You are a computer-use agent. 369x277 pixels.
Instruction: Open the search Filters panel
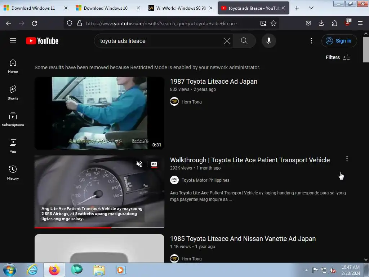pyautogui.click(x=337, y=57)
